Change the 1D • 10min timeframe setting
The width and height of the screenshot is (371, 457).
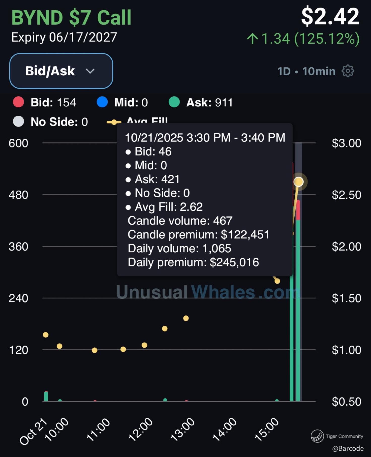(x=306, y=71)
